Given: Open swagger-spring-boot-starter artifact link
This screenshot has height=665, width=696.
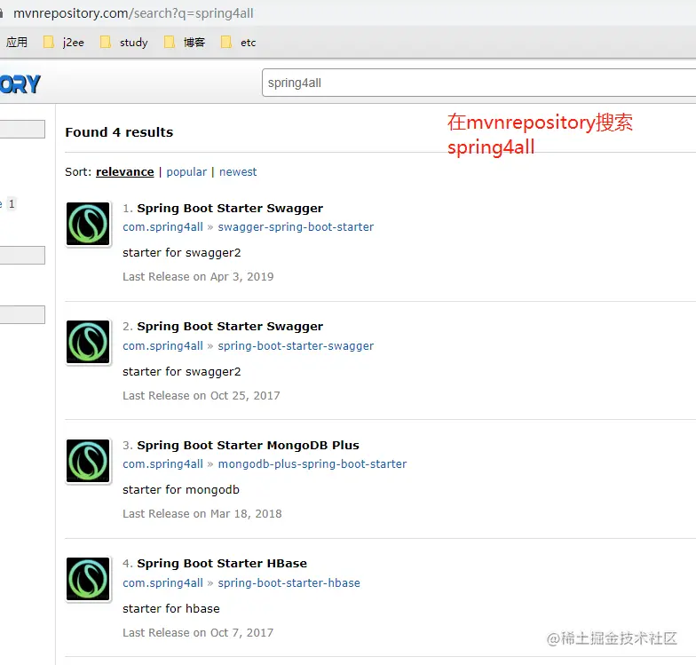Looking at the screenshot, I should click(296, 227).
